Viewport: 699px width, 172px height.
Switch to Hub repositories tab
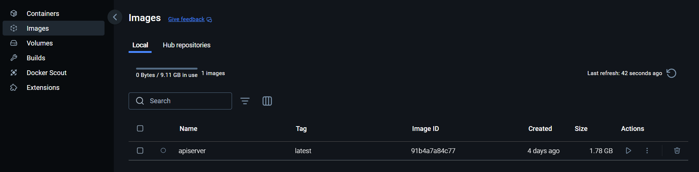[186, 45]
